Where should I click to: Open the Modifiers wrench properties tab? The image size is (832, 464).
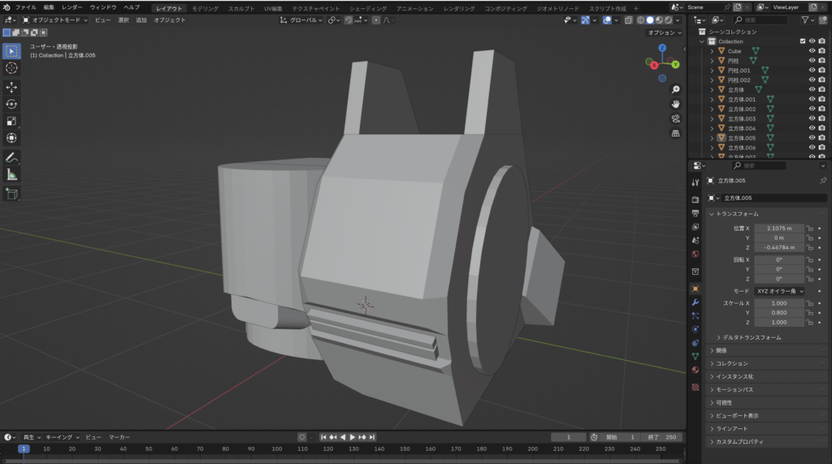click(x=695, y=302)
